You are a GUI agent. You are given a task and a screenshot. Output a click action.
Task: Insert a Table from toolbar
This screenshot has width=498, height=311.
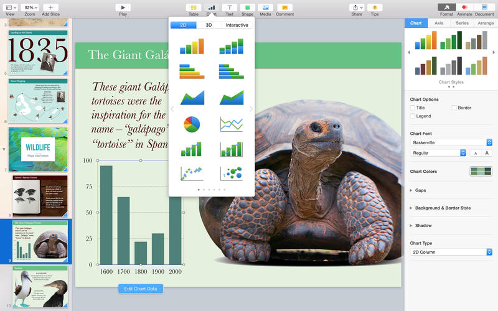tap(194, 7)
